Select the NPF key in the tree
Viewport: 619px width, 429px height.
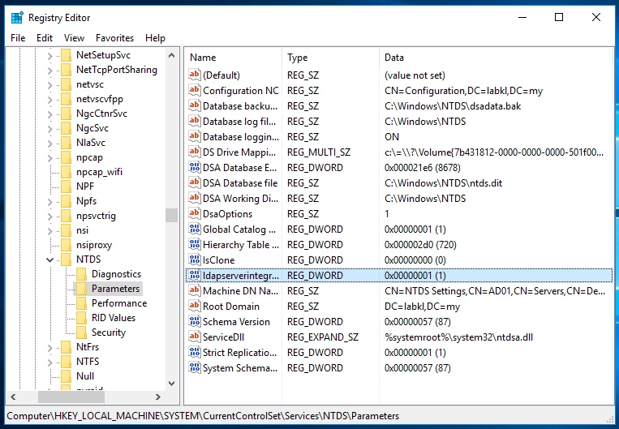[x=85, y=187]
